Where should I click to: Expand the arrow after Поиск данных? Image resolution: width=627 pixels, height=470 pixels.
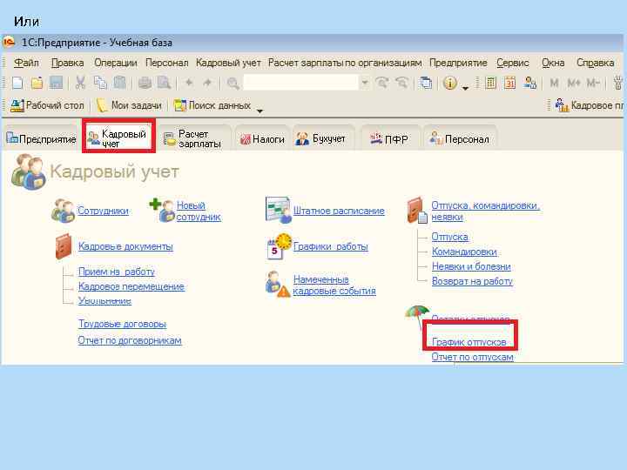[260, 111]
